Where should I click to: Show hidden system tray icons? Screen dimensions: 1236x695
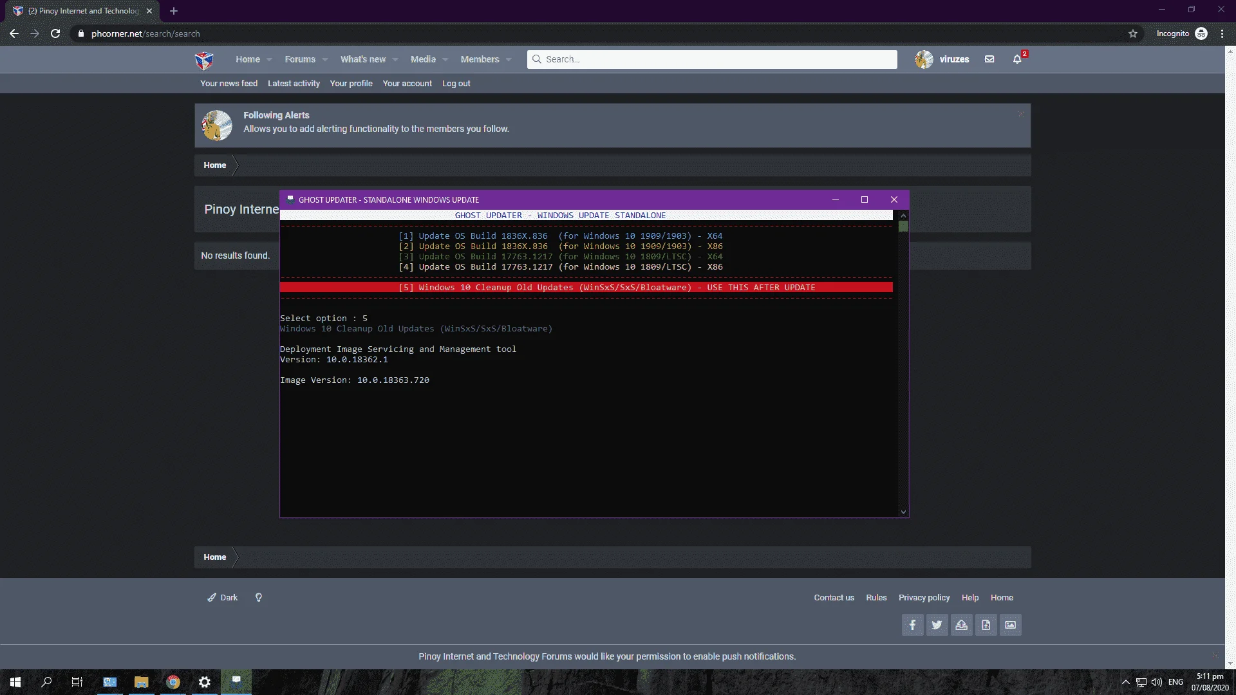(1126, 682)
